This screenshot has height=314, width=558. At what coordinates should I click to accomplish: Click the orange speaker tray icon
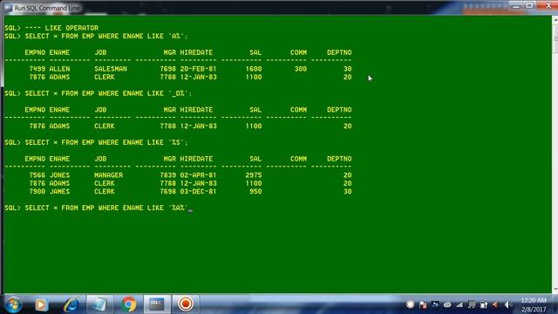[x=495, y=304]
